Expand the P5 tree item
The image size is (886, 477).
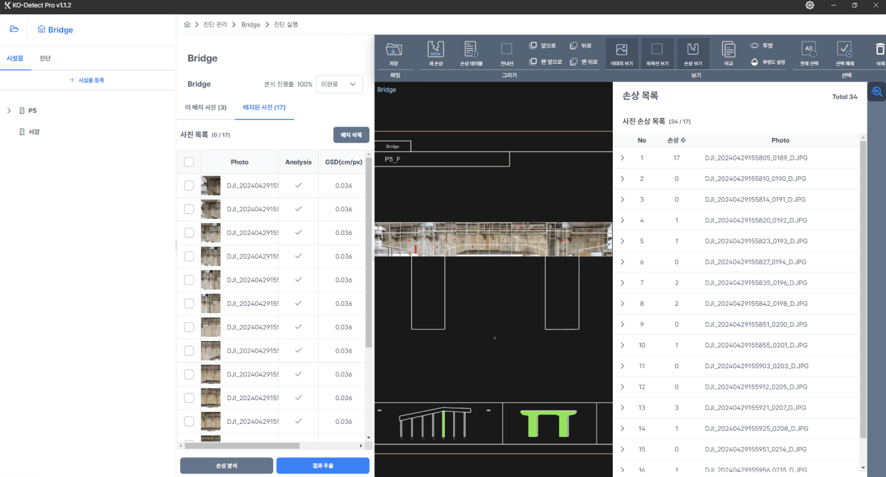(x=9, y=111)
